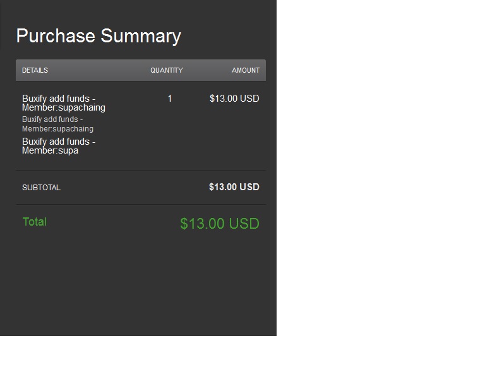Click the blank white area right of the summary panel
The height and width of the screenshot is (388, 485).
(x=379, y=158)
